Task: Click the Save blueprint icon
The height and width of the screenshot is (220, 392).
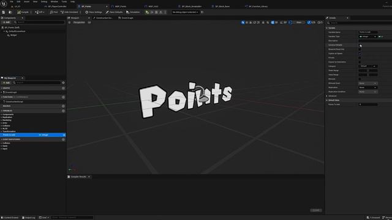Action: click(x=4, y=12)
